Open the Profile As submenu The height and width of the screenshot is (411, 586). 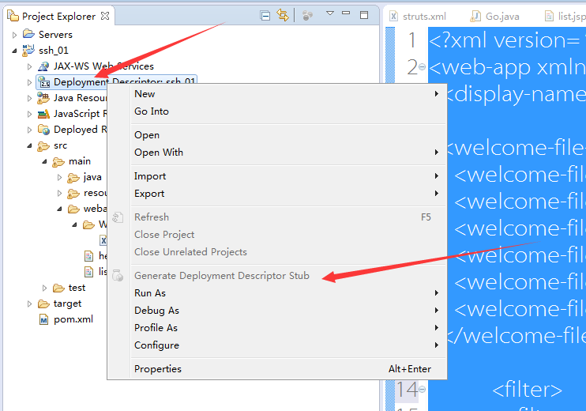coord(288,328)
